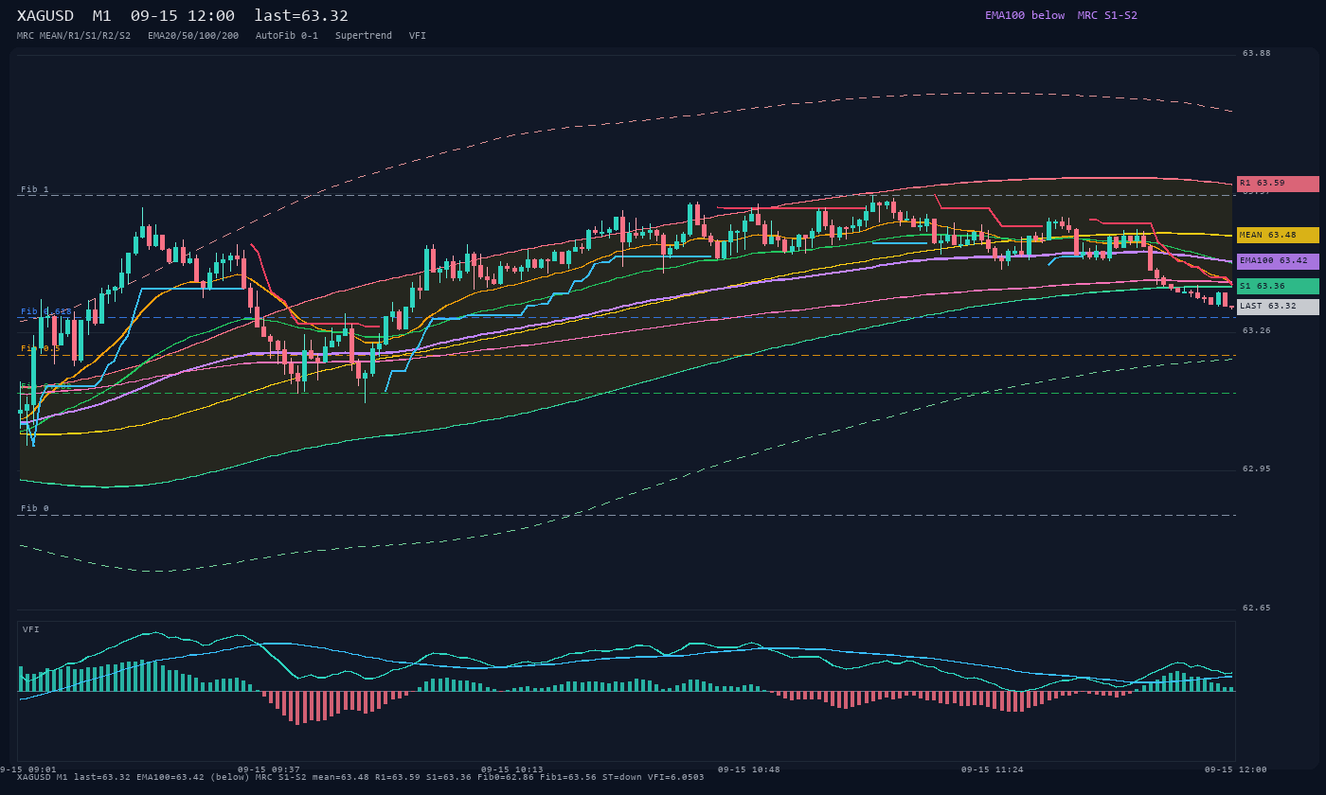Click the 09-15 11:24 time label
This screenshot has width=1326, height=795.
click(993, 769)
